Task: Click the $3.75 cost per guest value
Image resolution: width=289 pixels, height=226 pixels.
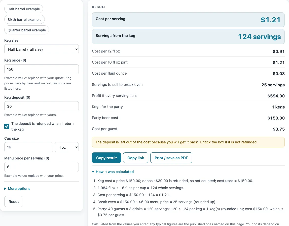Action: point(279,129)
